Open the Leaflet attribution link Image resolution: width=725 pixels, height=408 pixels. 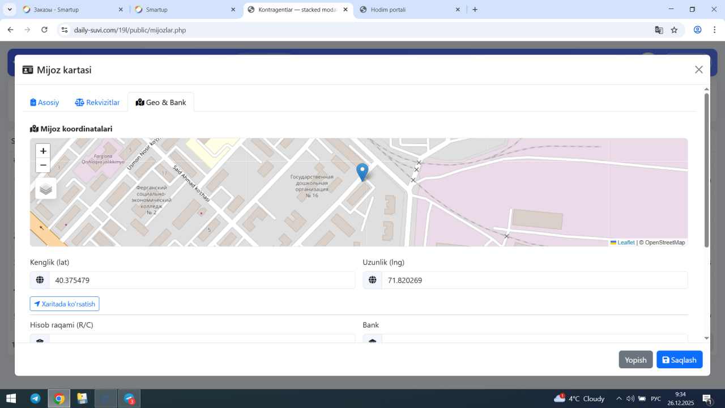pyautogui.click(x=625, y=243)
